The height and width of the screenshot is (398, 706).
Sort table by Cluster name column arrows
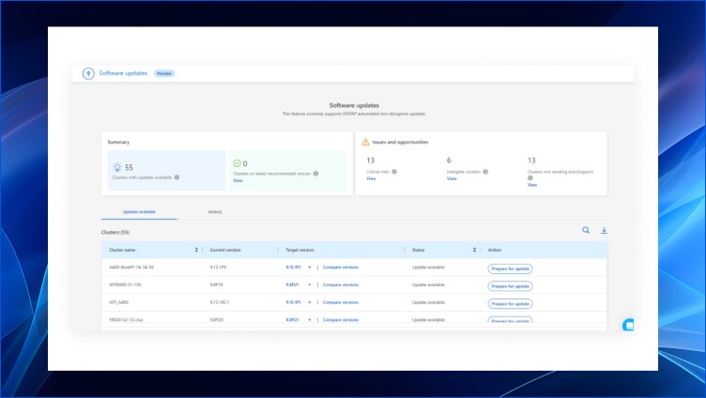click(196, 250)
